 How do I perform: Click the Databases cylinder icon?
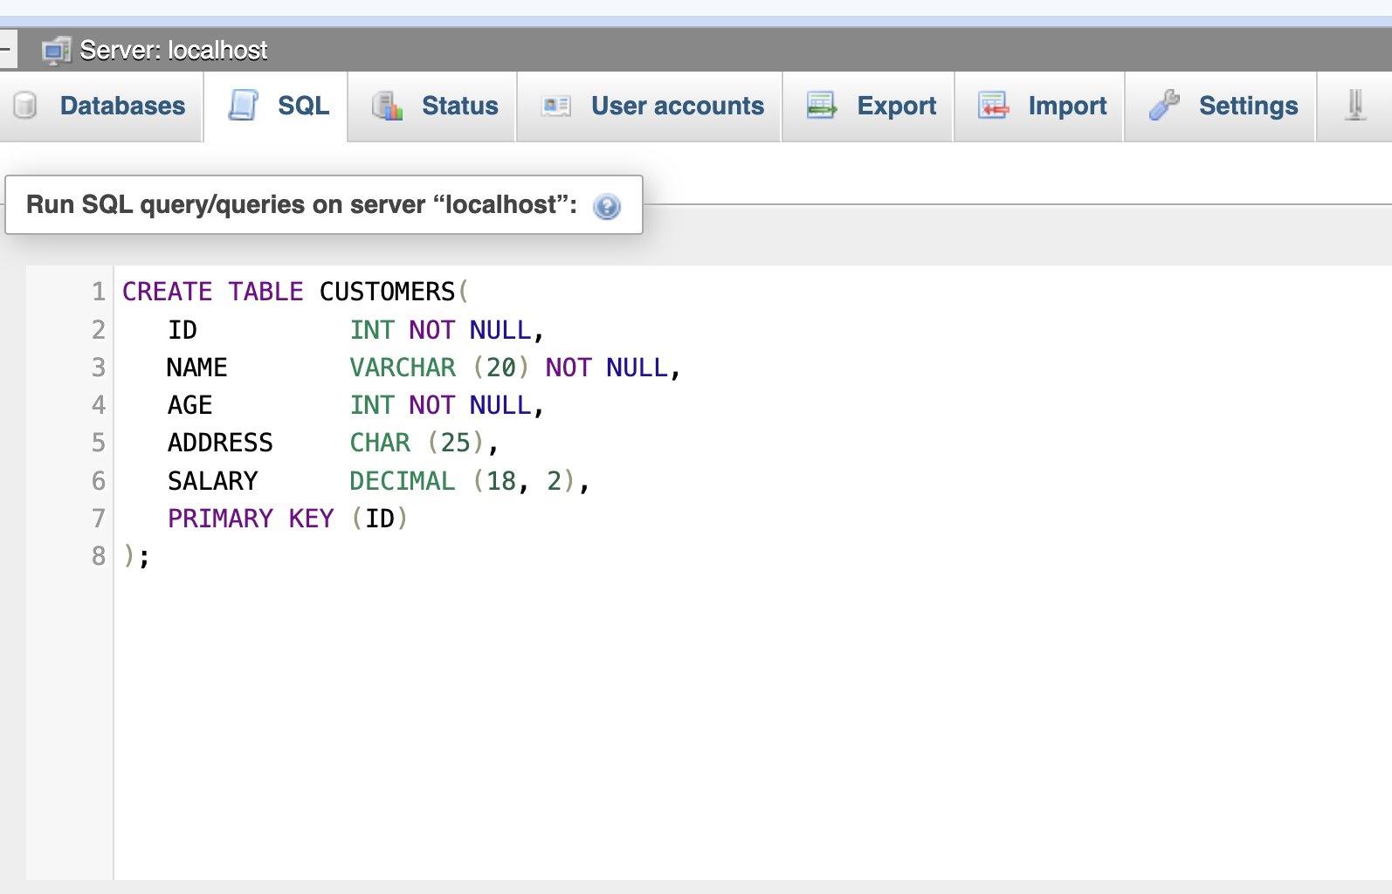25,106
